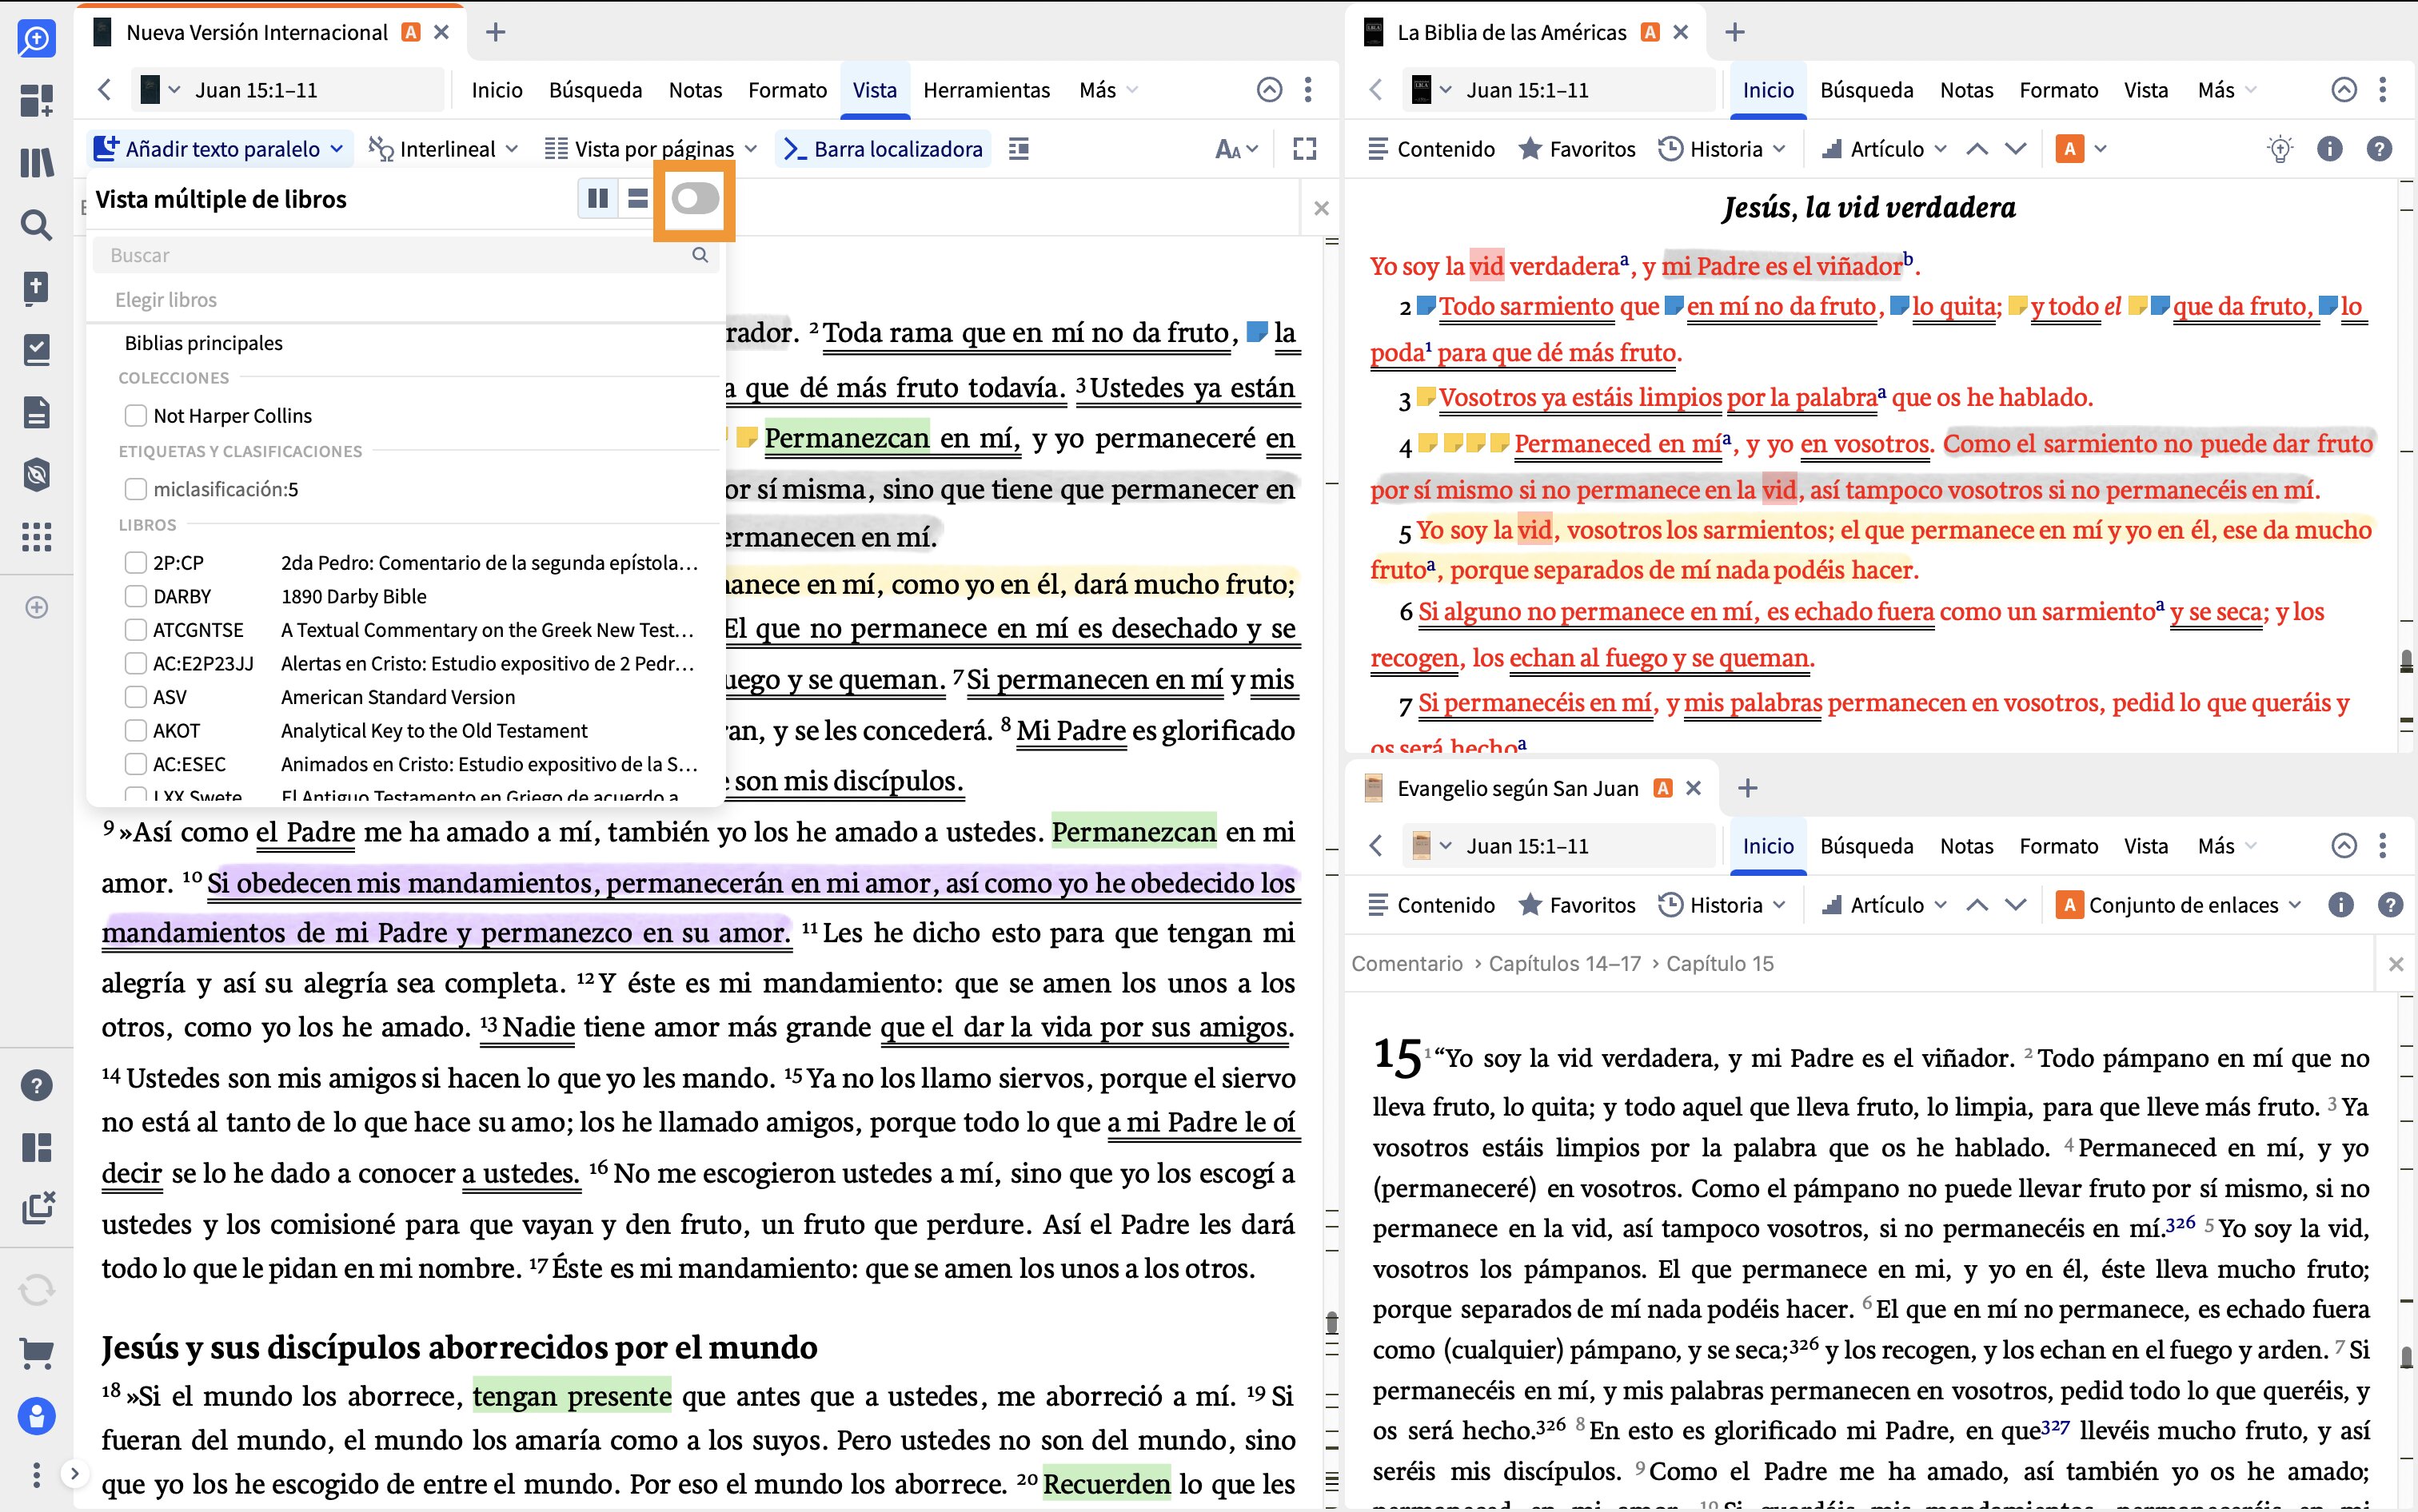
Task: Click the search magnifier in Buscar field
Action: pyautogui.click(x=700, y=255)
